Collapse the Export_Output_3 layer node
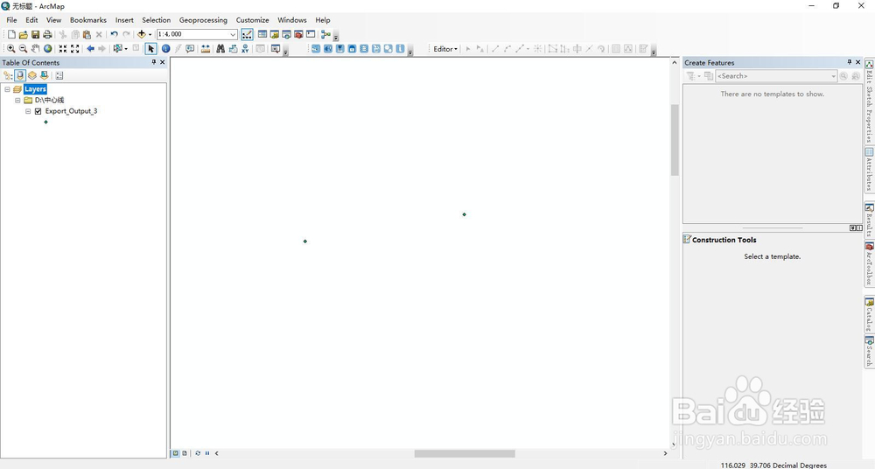875x469 pixels. coord(28,111)
